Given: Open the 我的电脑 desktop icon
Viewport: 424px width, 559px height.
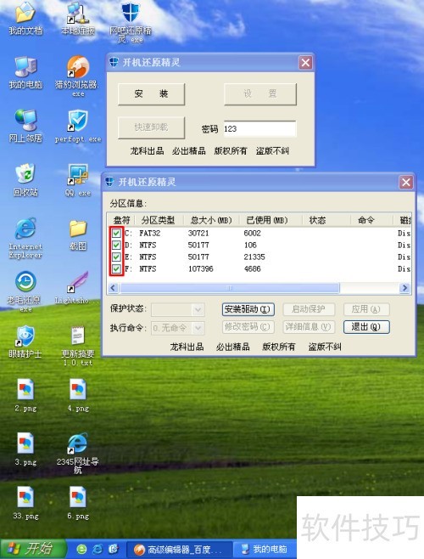Looking at the screenshot, I should (25, 72).
